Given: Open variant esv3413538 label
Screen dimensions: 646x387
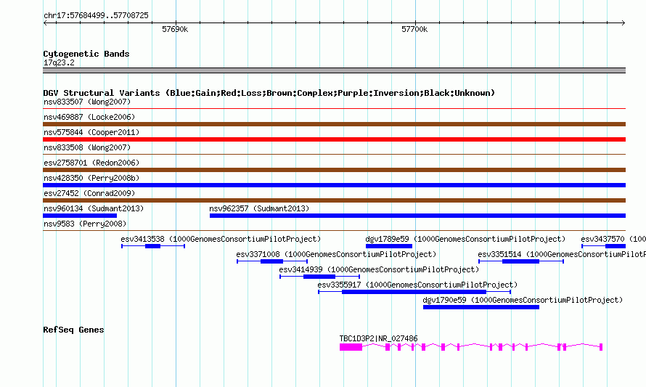Looking at the screenshot, I should click(x=221, y=239).
